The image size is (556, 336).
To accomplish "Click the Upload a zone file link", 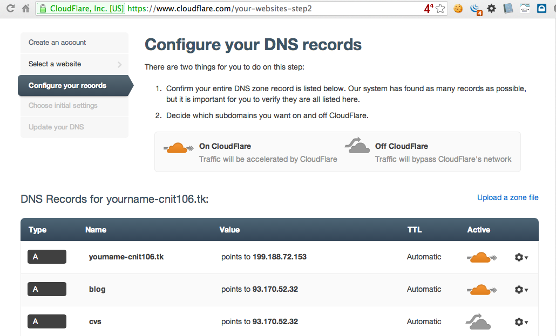I will click(507, 198).
